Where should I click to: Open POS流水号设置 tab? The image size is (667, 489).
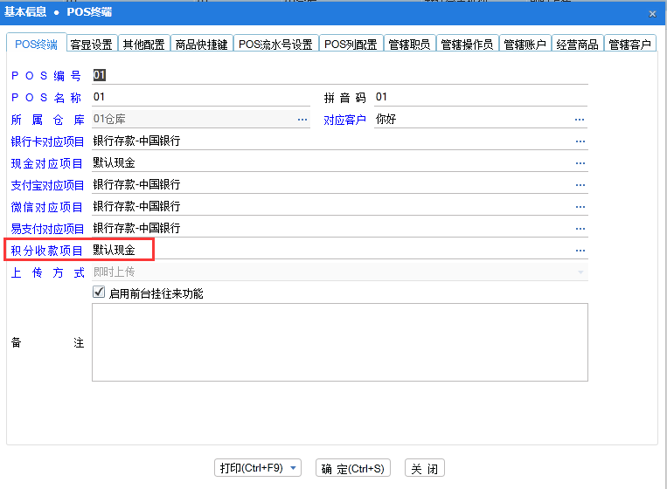point(275,45)
